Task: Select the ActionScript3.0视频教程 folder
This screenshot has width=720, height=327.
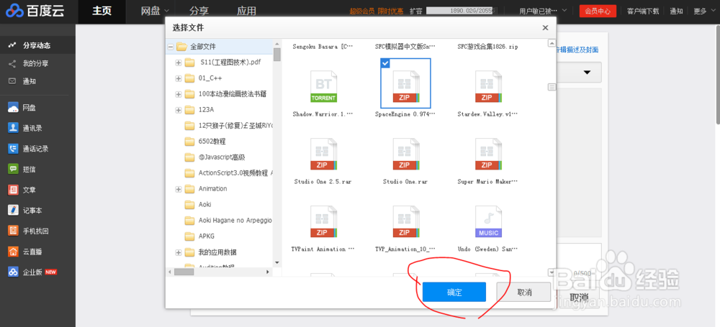Action: pos(235,173)
